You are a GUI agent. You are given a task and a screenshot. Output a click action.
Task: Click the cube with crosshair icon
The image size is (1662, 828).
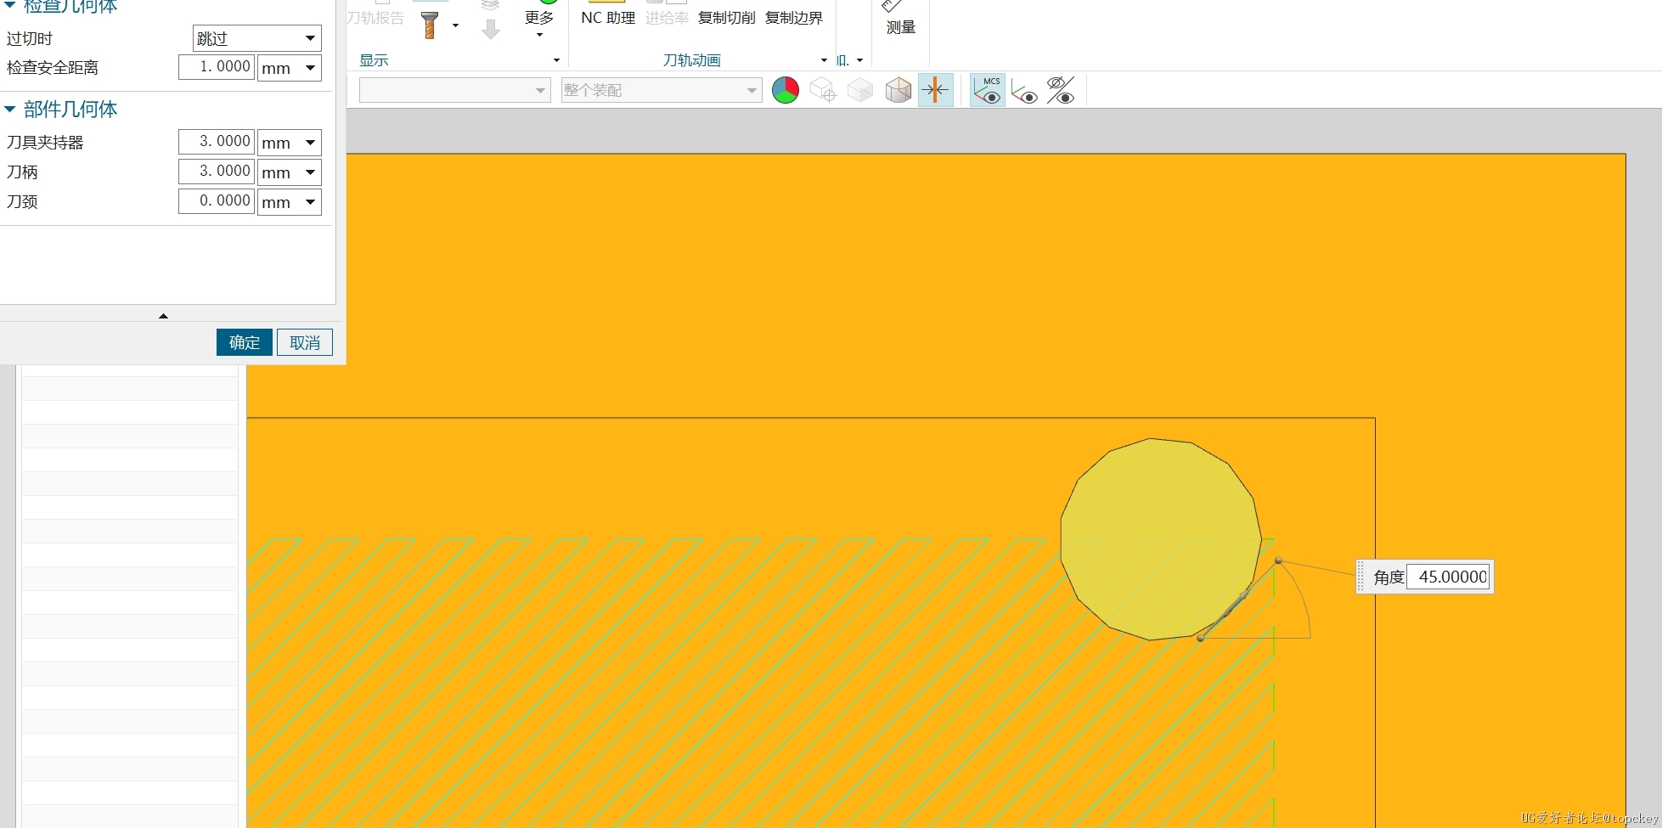click(823, 90)
